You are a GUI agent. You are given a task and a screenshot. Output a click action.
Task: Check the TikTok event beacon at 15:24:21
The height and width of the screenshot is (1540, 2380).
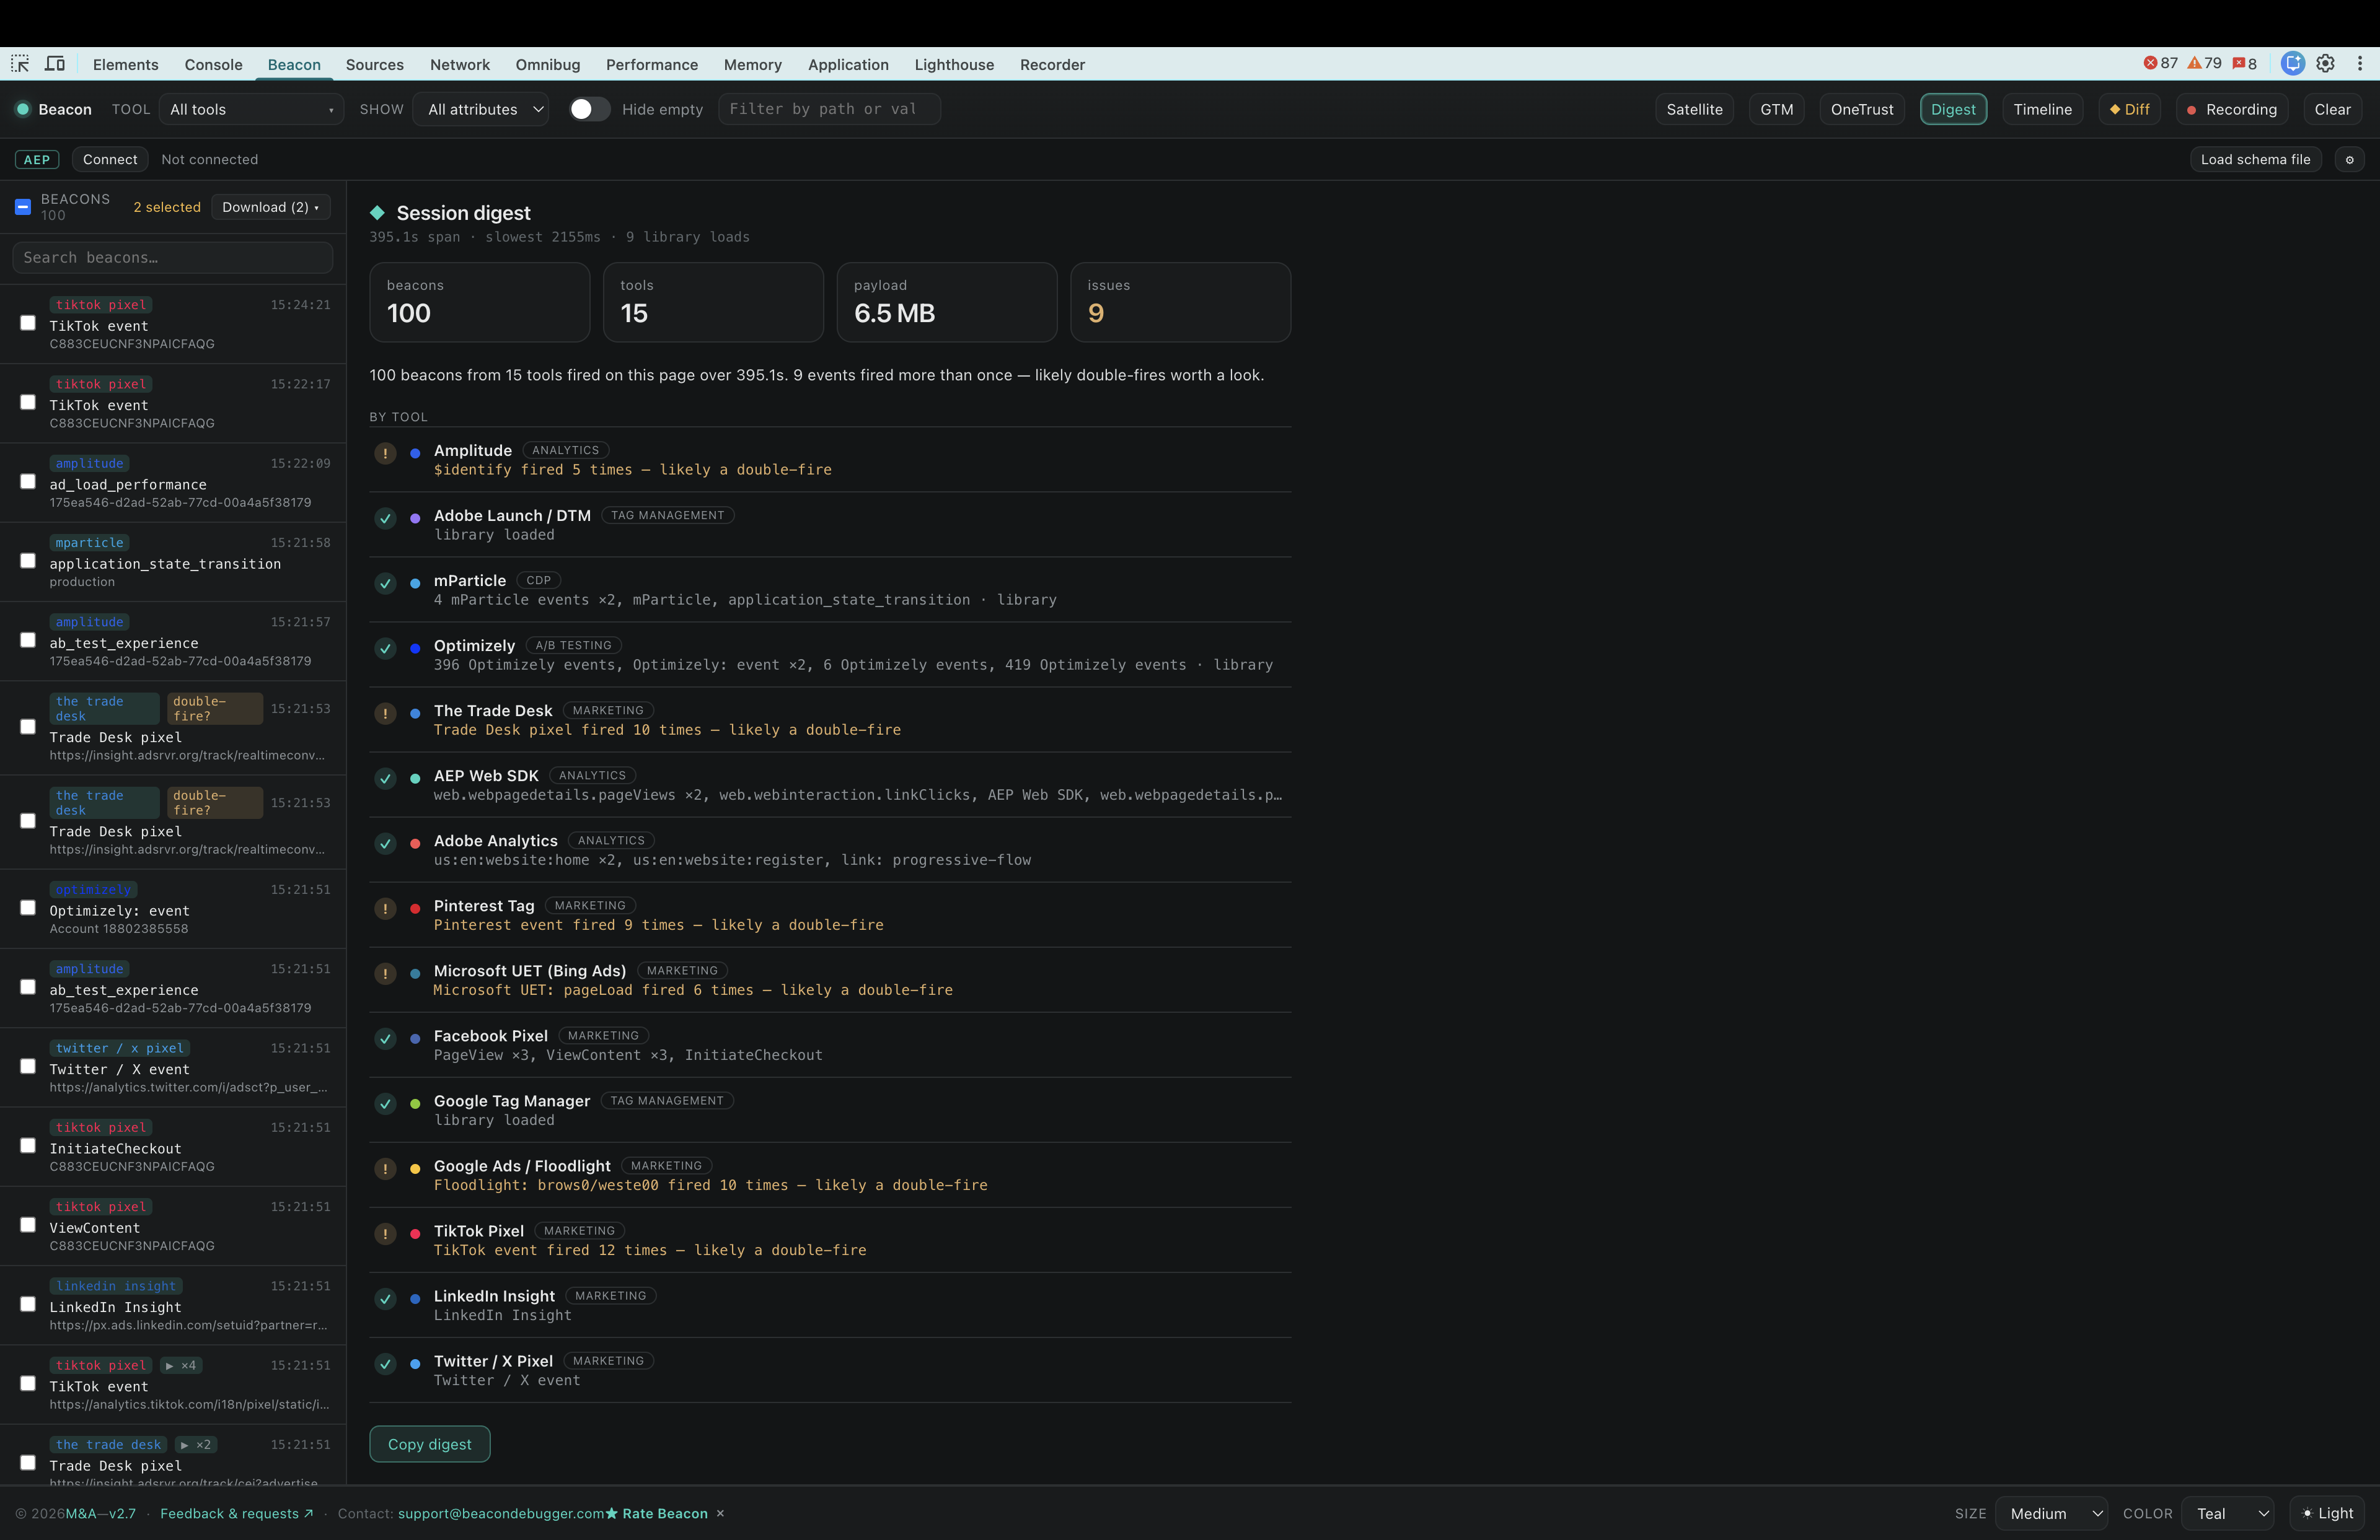[x=28, y=323]
